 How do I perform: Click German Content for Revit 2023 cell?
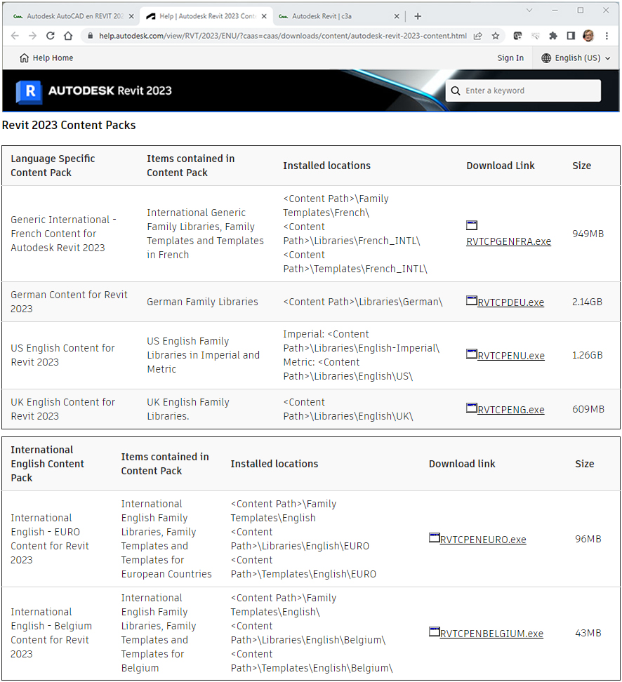(69, 302)
